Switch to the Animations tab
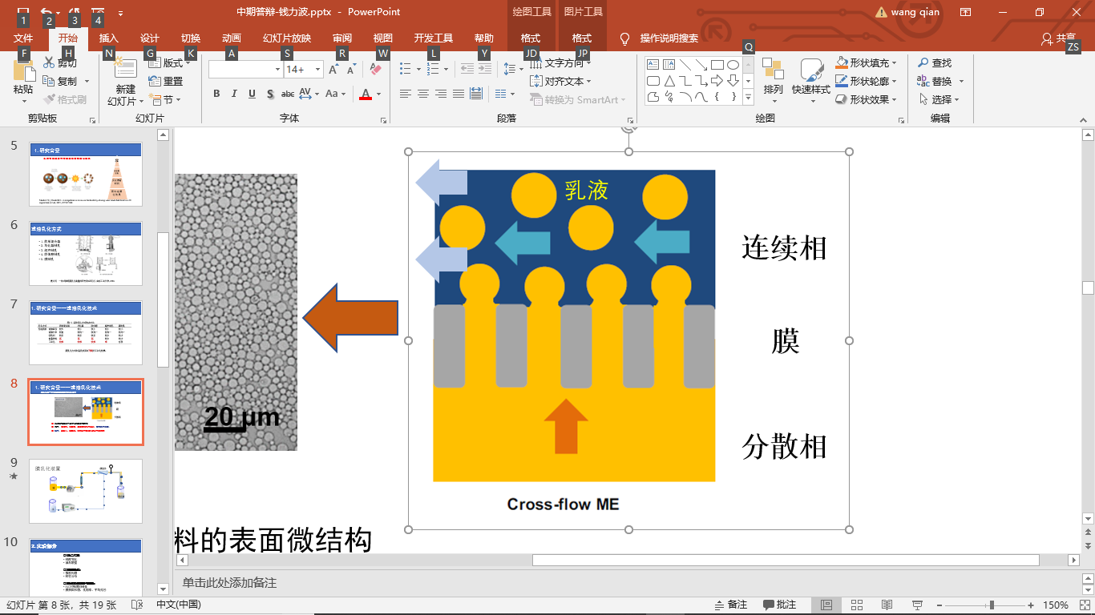Viewport: 1095px width, 615px height. (x=231, y=38)
